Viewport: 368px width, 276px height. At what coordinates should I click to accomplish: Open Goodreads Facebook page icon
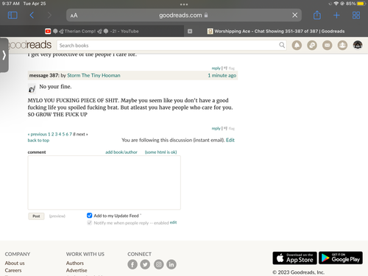point(132,264)
